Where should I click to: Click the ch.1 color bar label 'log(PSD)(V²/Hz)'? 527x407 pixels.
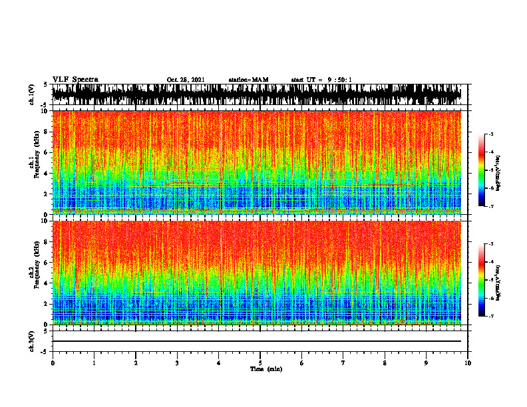(498, 174)
